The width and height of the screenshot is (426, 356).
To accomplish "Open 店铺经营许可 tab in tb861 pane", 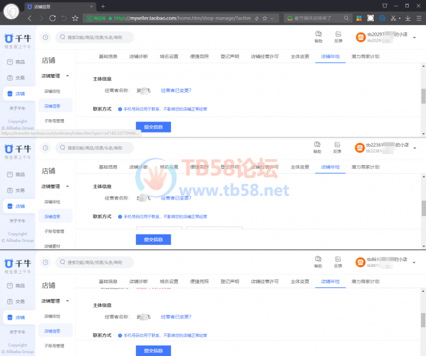I will click(x=265, y=281).
